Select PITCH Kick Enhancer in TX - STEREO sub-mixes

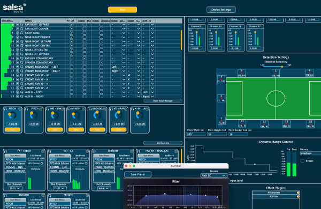click(x=16, y=163)
